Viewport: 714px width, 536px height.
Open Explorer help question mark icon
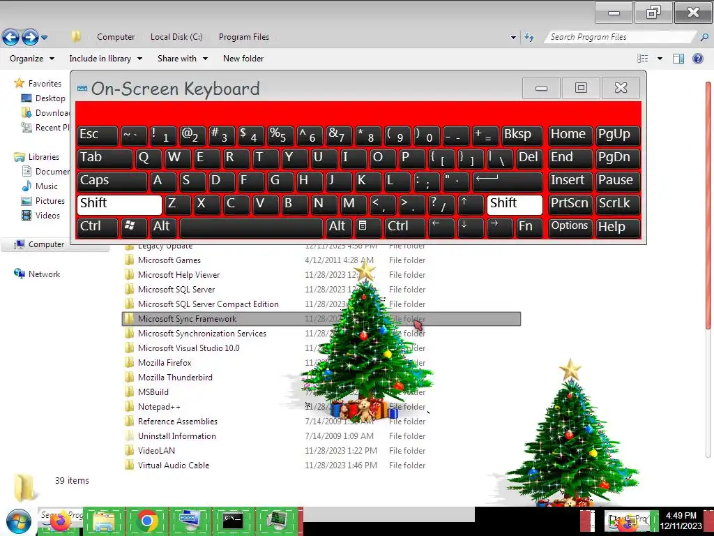[697, 59]
